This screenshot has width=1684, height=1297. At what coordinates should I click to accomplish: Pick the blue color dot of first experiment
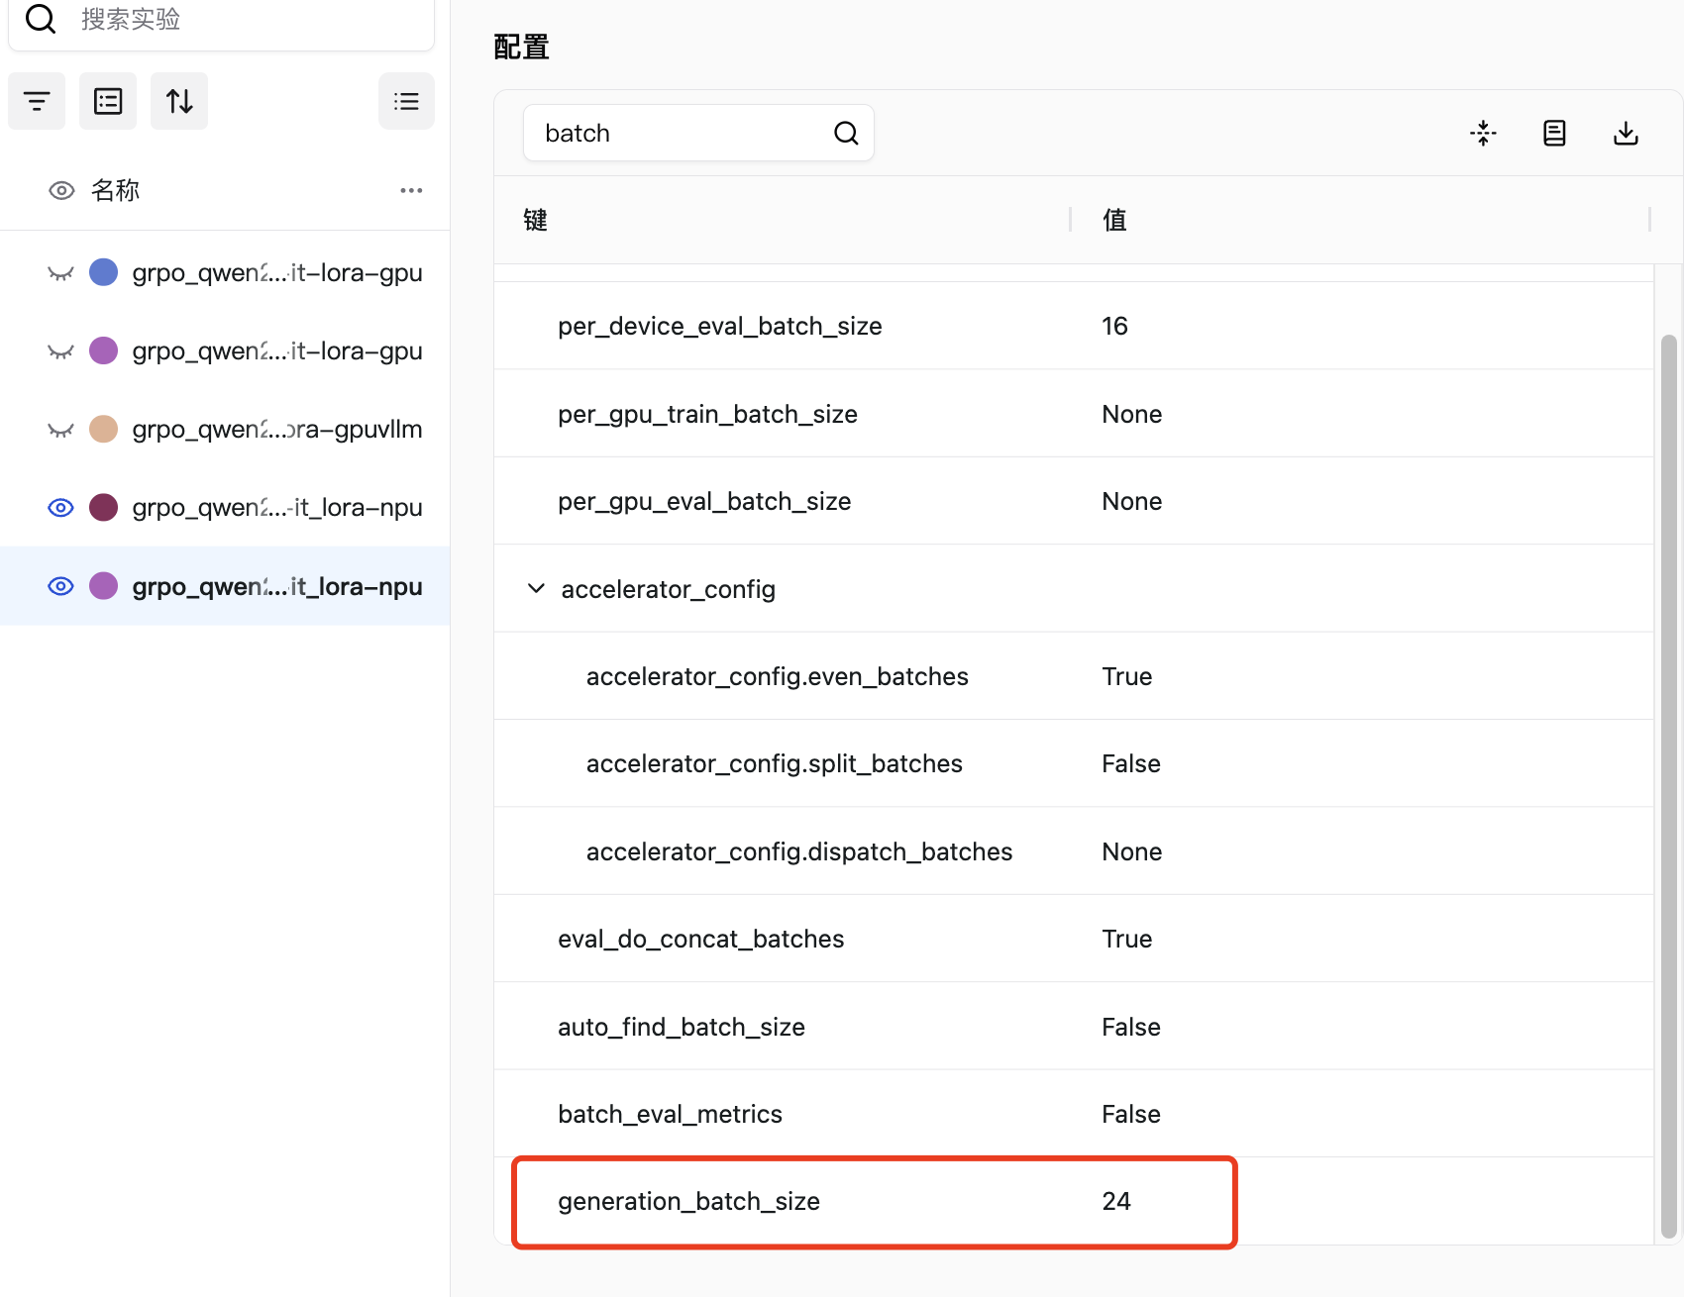coord(104,272)
